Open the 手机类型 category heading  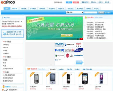(8, 42)
